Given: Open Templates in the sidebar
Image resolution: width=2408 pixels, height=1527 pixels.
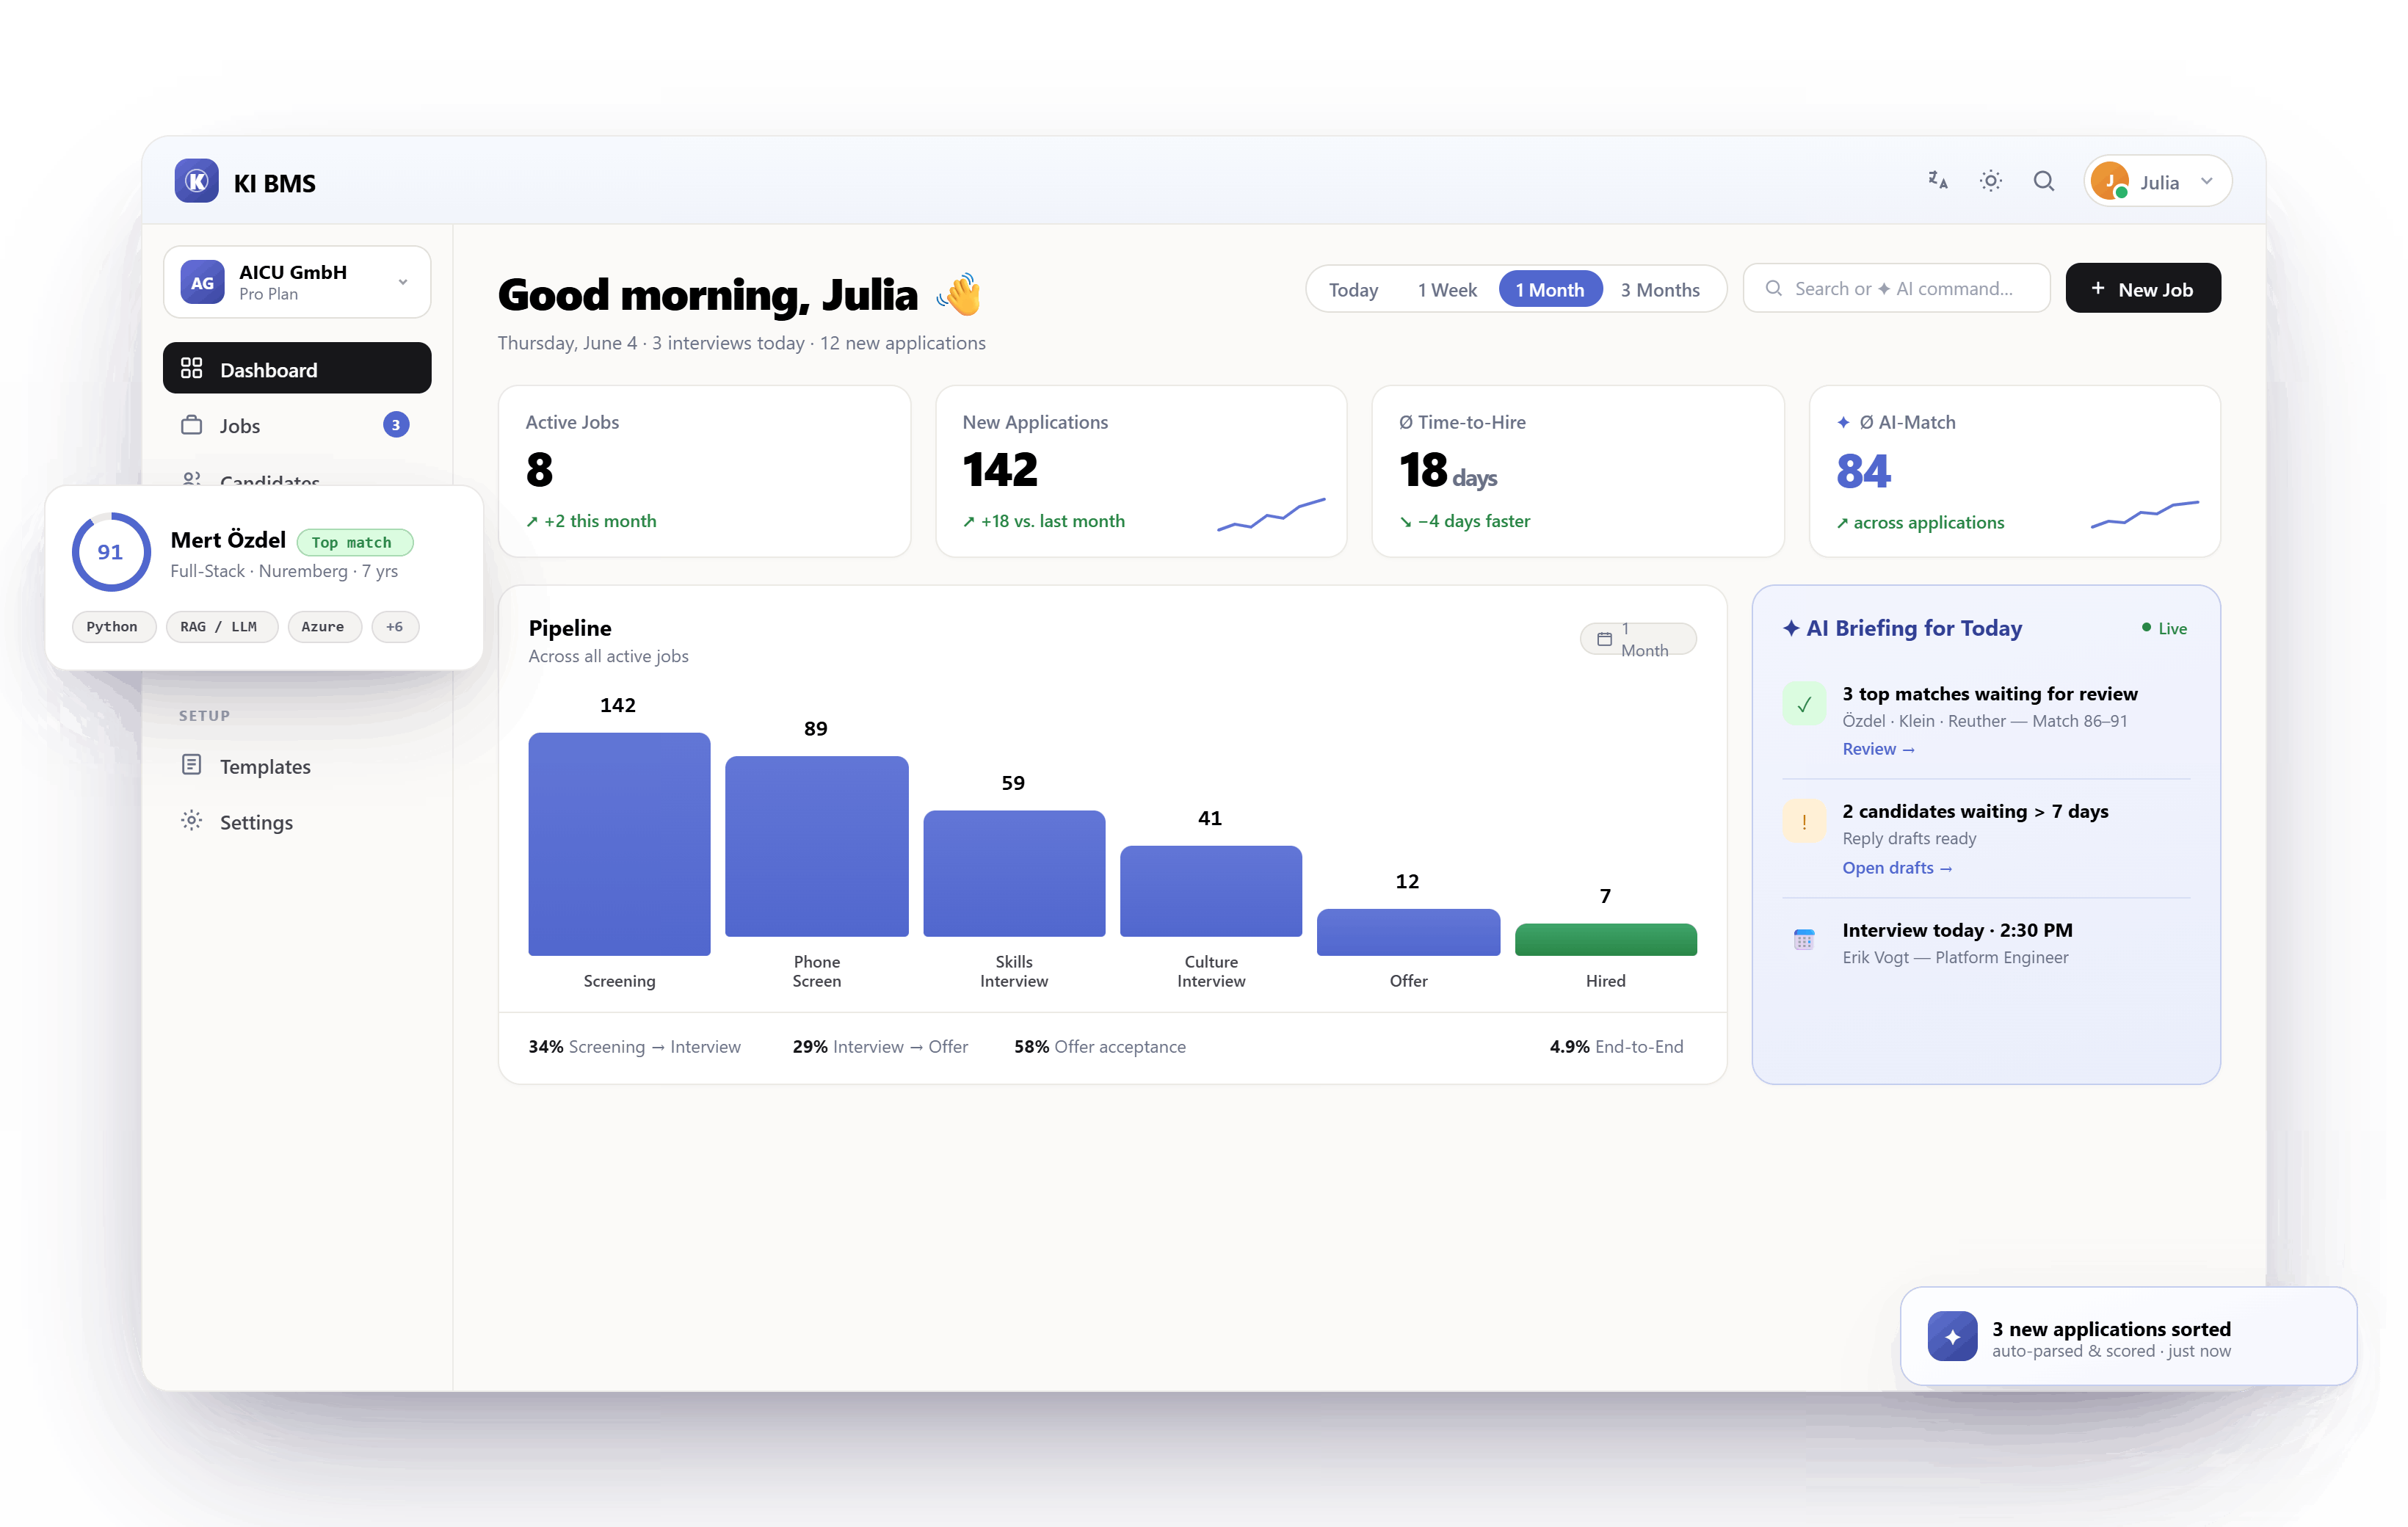Looking at the screenshot, I should click(x=297, y=766).
